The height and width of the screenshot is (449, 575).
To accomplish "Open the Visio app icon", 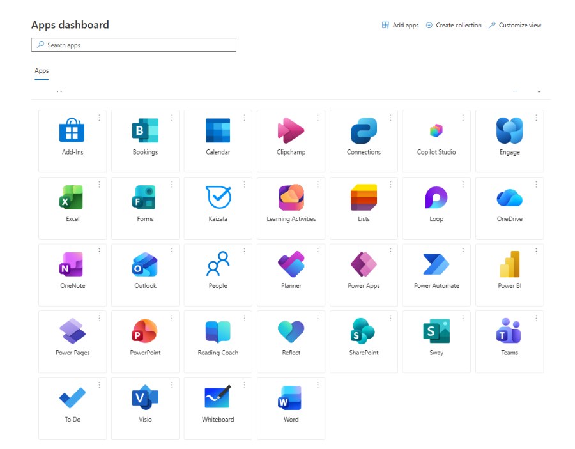I will coord(145,398).
